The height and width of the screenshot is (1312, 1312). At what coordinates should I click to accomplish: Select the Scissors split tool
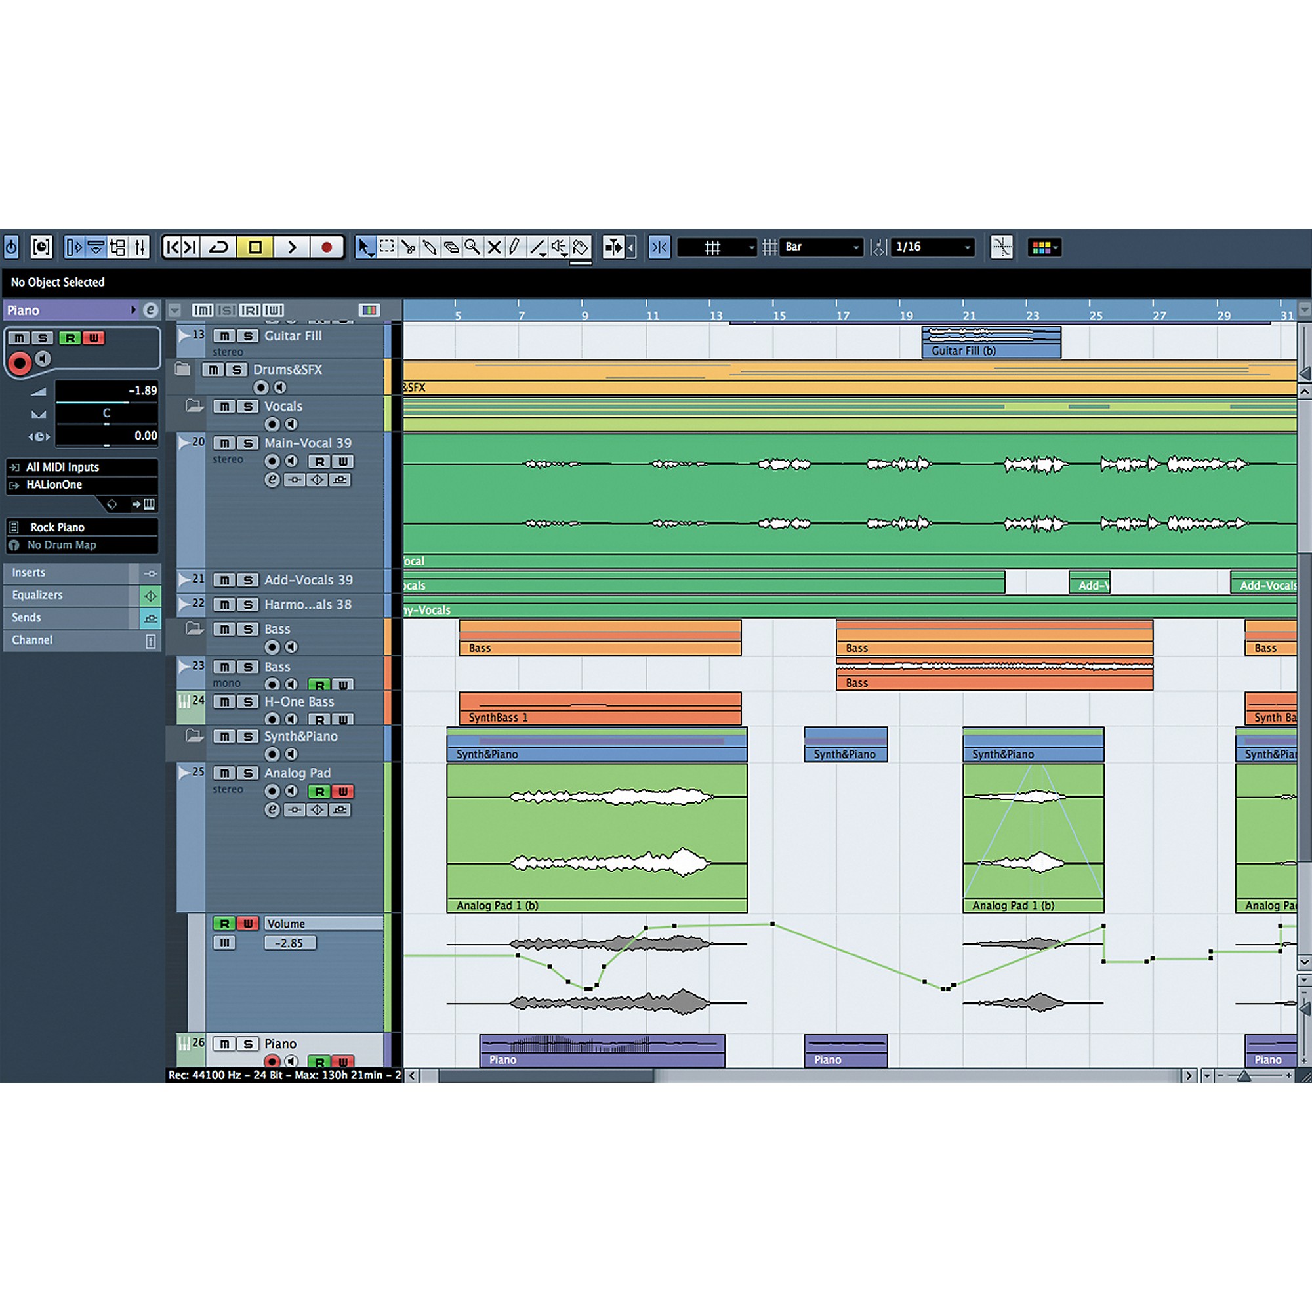(408, 247)
